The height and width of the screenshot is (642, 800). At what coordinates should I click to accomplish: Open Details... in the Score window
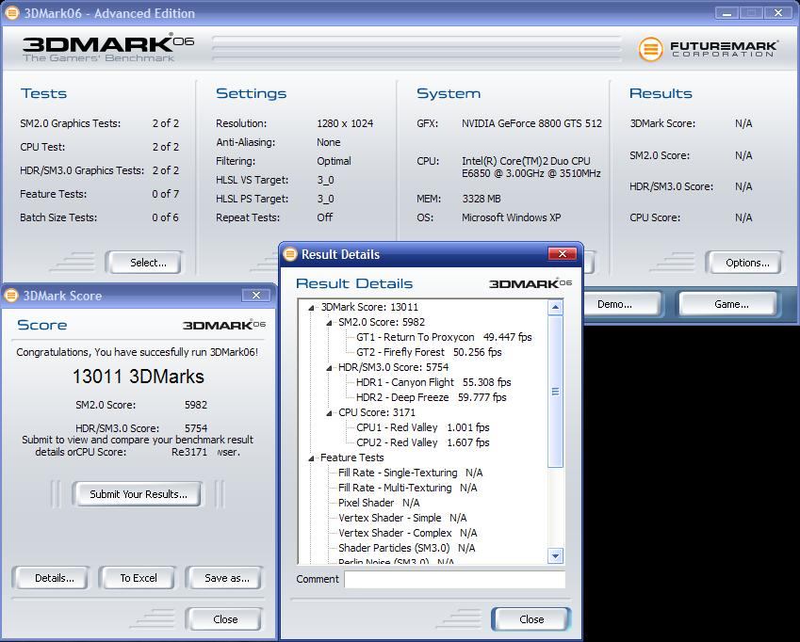[51, 578]
